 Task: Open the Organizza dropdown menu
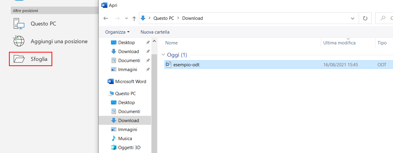click(117, 32)
